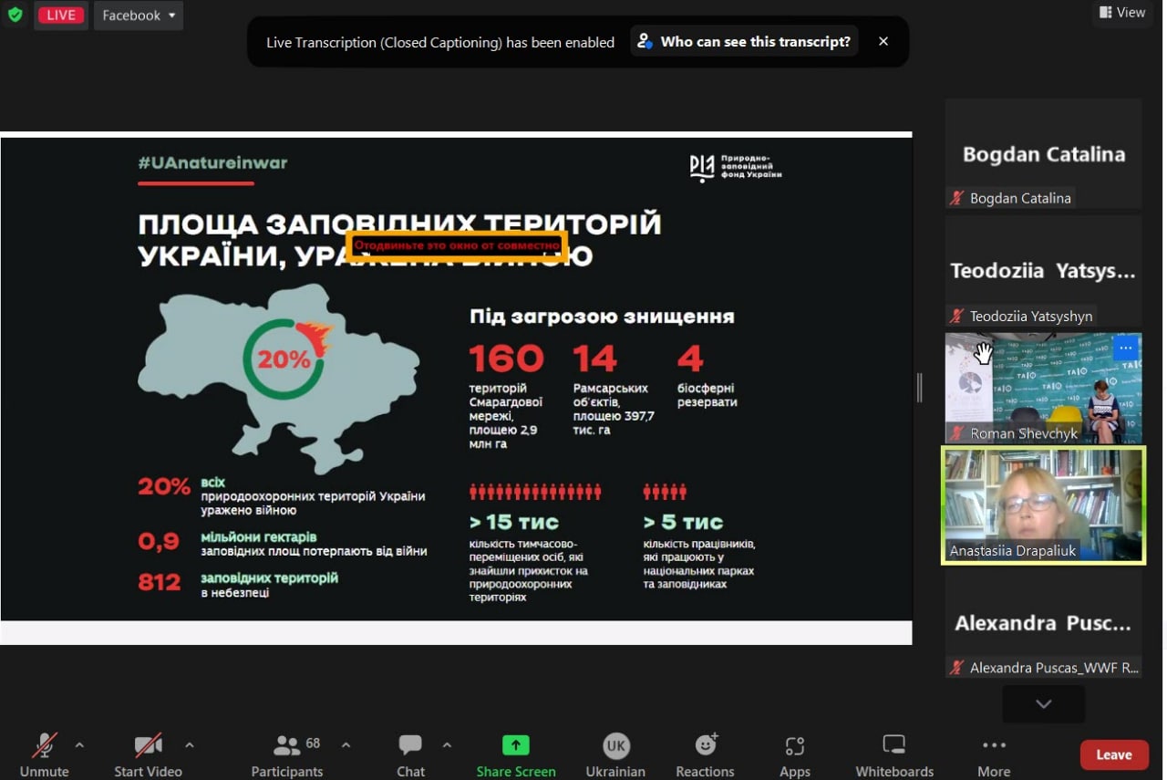Expand audio options arrow beside Unmute
The height and width of the screenshot is (780, 1167).
coord(79,745)
